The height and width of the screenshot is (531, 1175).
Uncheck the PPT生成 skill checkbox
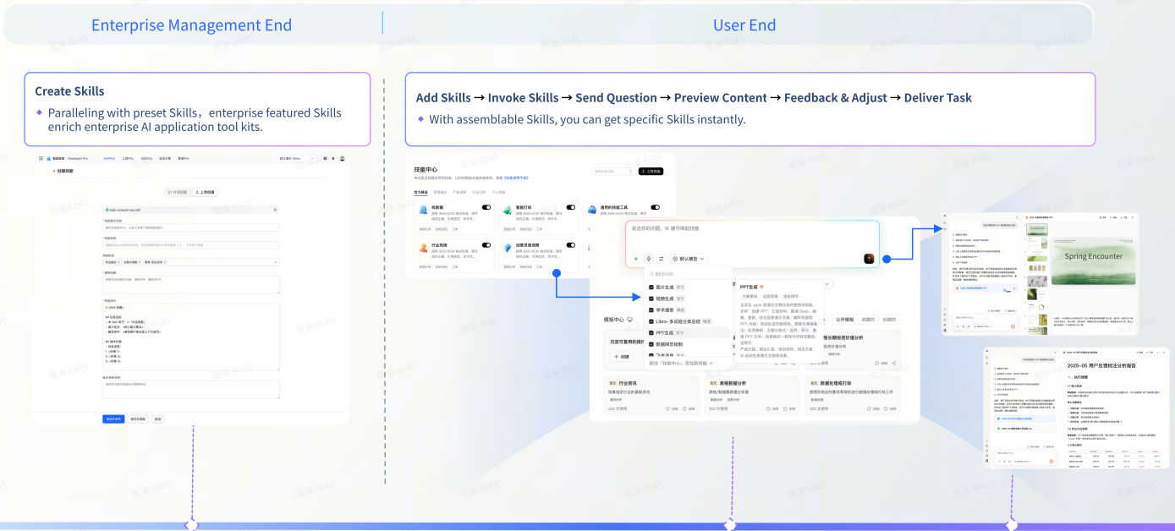click(651, 333)
